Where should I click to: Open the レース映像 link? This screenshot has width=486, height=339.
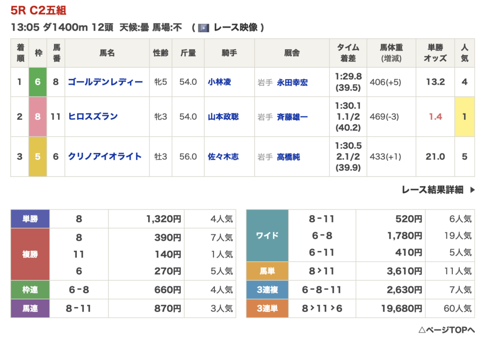coord(235,27)
